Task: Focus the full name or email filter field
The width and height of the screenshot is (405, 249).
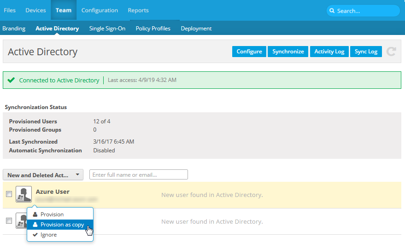Action: point(138,175)
